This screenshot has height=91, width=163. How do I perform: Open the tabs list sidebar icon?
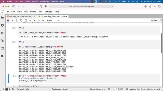(2, 48)
